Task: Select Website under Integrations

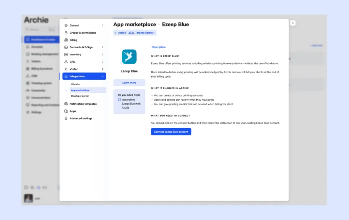Action: coord(75,84)
